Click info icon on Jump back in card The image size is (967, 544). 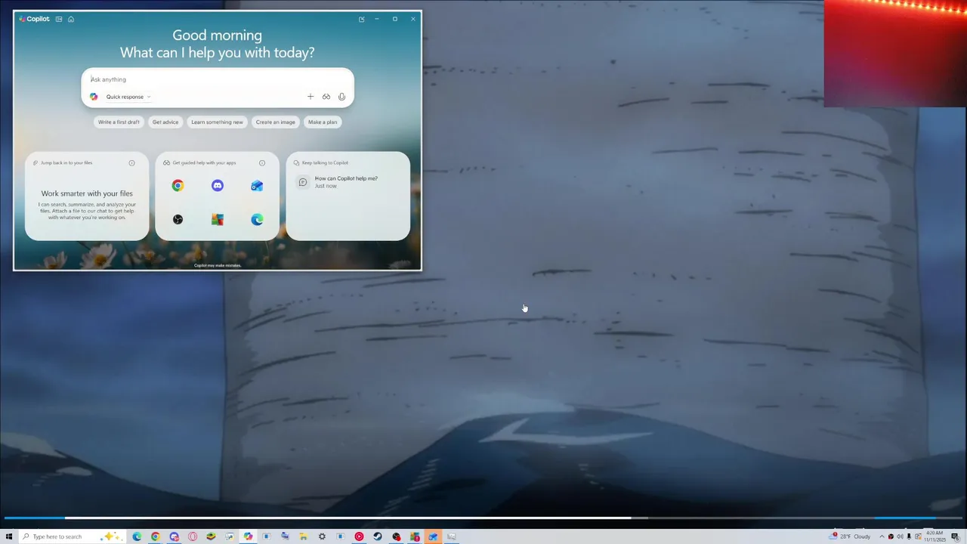click(131, 163)
